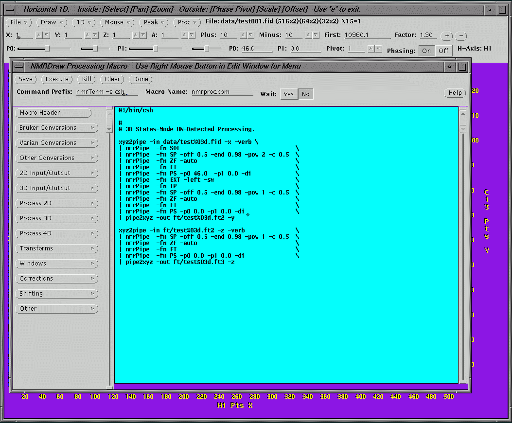Click the macro editor vertical scrollbar
The image size is (512, 423).
click(x=463, y=245)
